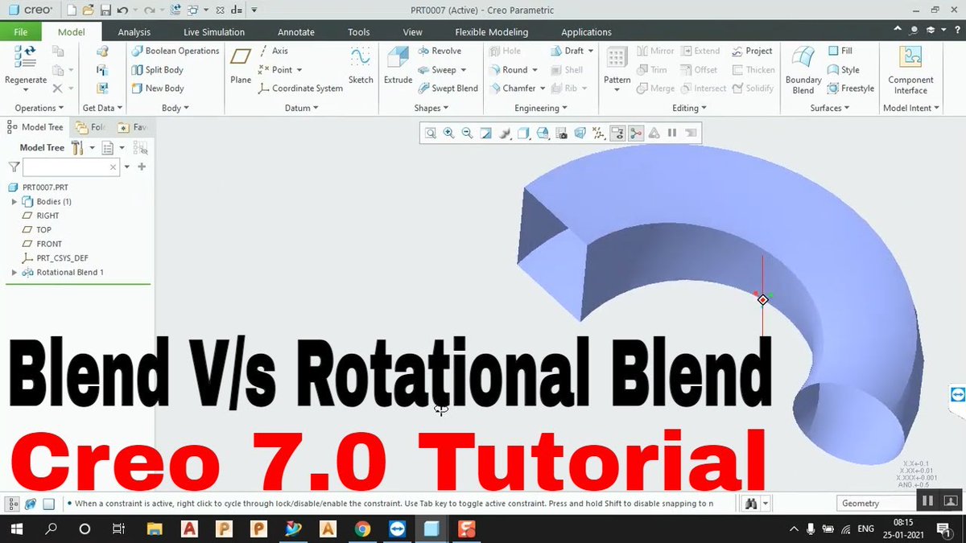Open Boolean Operations
The height and width of the screenshot is (543, 966).
pyautogui.click(x=175, y=50)
